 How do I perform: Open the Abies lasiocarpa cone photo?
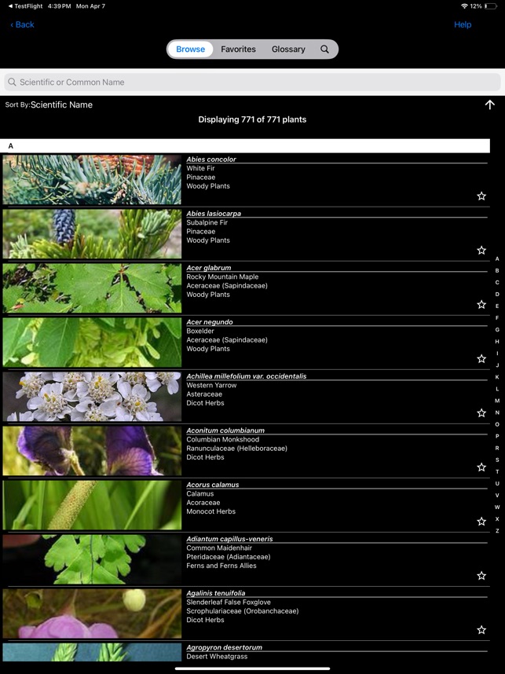point(92,234)
